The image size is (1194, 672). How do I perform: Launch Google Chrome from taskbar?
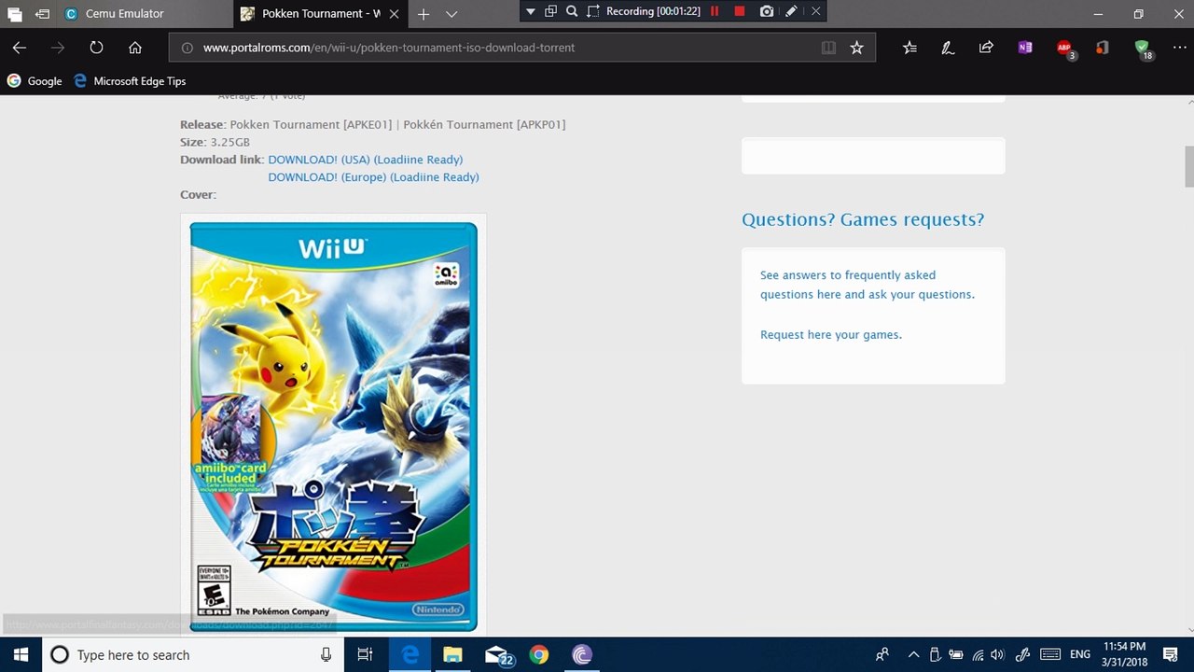[538, 655]
